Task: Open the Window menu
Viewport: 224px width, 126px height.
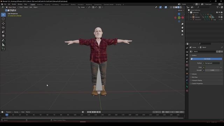Action: point(20,4)
